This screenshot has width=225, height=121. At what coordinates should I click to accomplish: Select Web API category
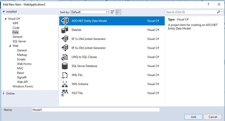tap(22, 82)
